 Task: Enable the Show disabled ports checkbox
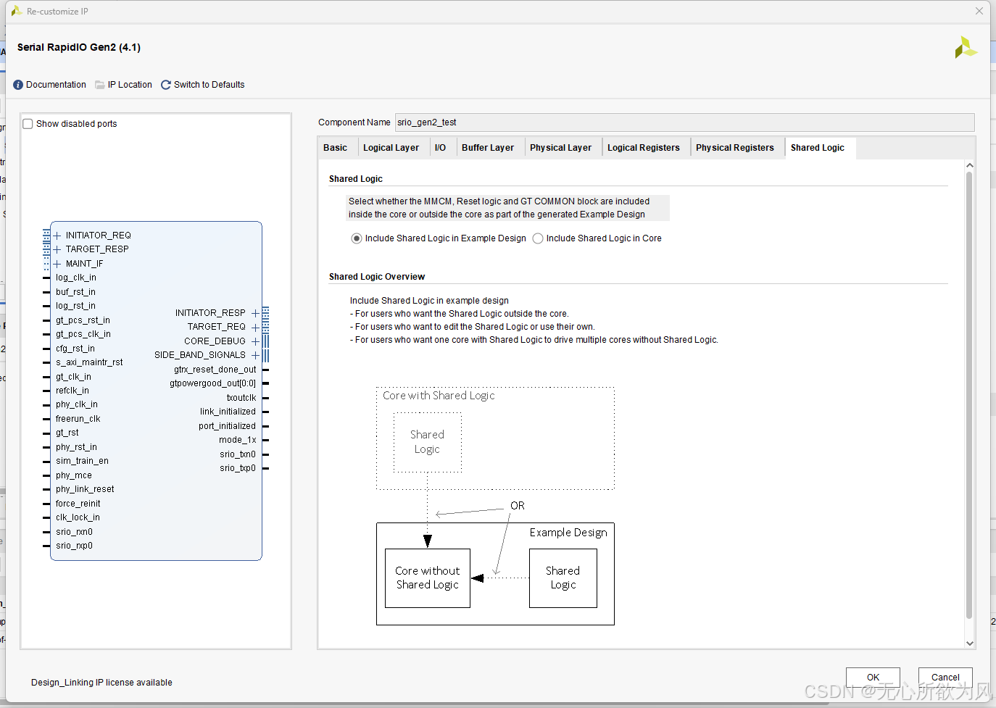click(x=28, y=123)
